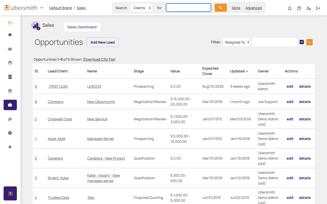
Task: Click the Sales breadcrumb link
Action: click(81, 8)
